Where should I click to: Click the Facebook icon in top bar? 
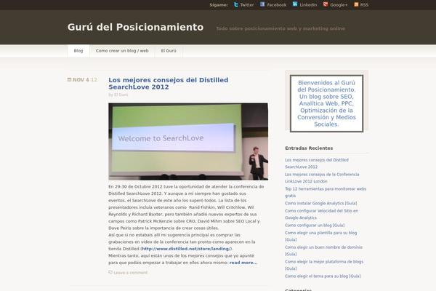[x=262, y=4]
